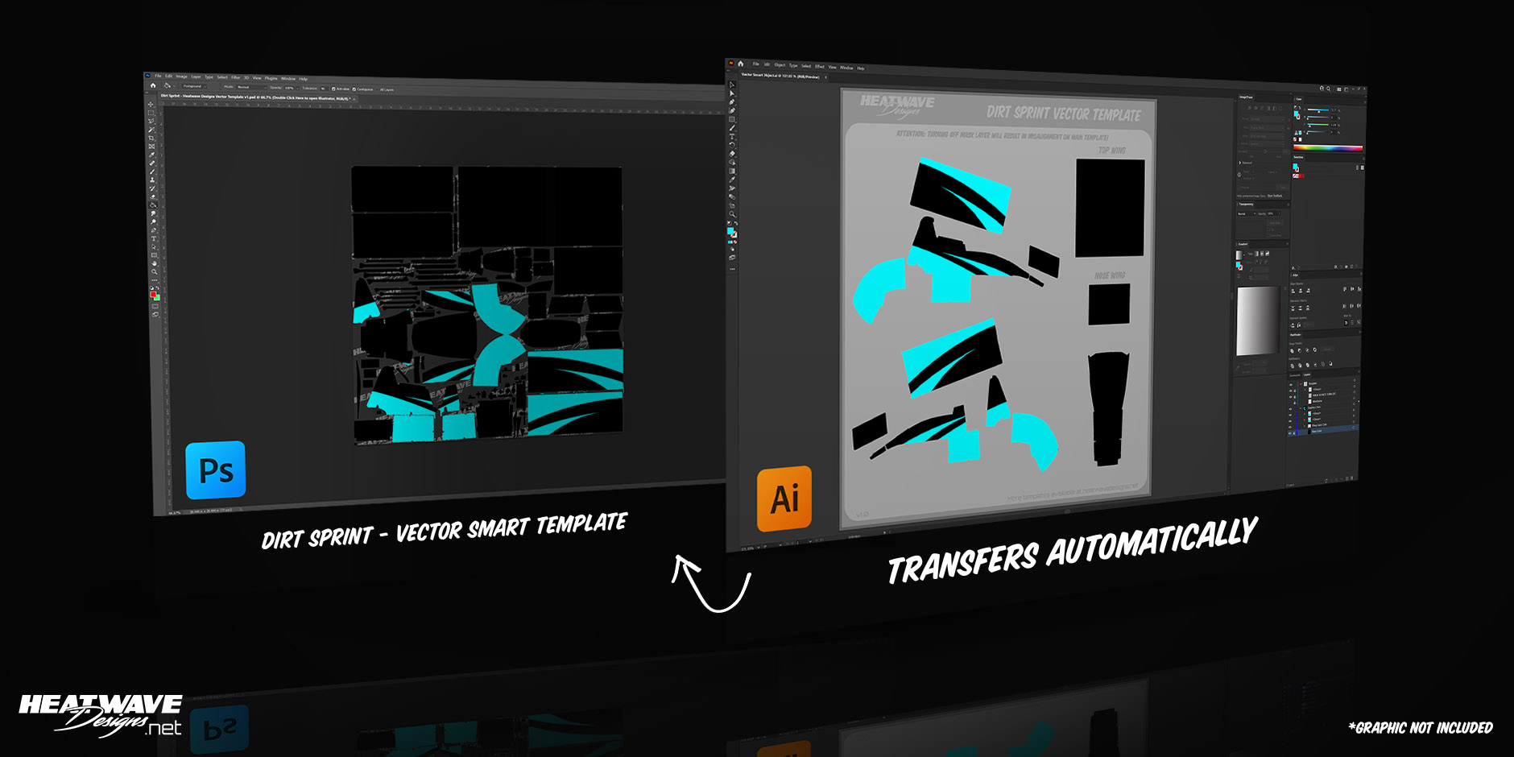
Task: Click horizontal align left in Illustrator Align panel
Action: [1293, 291]
